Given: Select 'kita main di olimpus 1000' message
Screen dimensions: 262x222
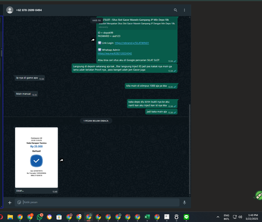Looking at the screenshot, I should pyautogui.click(x=151, y=86).
